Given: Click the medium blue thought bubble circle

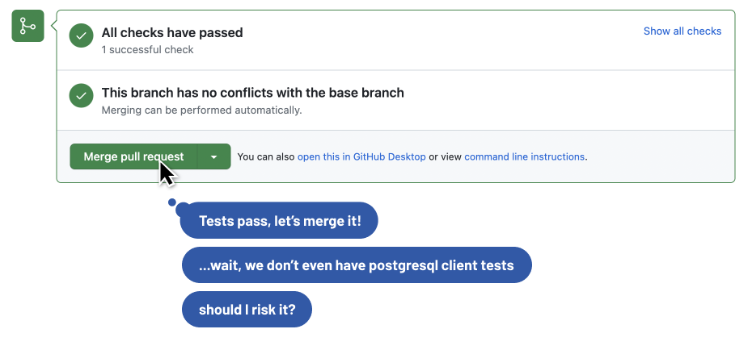Looking at the screenshot, I should tap(184, 209).
